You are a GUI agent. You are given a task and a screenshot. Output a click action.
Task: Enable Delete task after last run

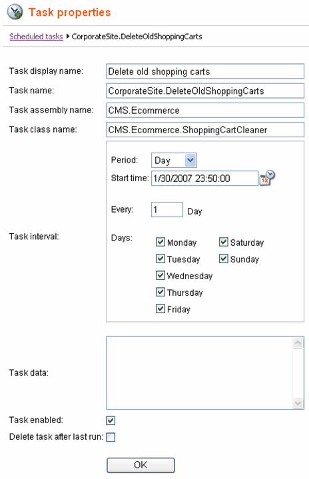pyautogui.click(x=111, y=437)
